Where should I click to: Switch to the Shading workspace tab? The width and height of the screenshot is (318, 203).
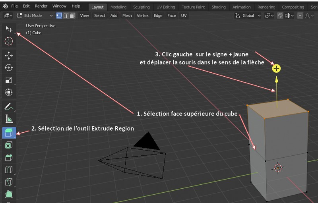click(219, 7)
